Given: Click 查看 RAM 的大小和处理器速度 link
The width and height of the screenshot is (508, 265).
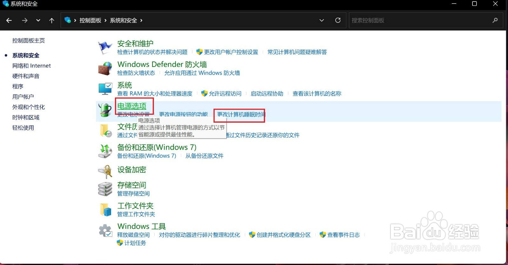Looking at the screenshot, I should pos(155,94).
